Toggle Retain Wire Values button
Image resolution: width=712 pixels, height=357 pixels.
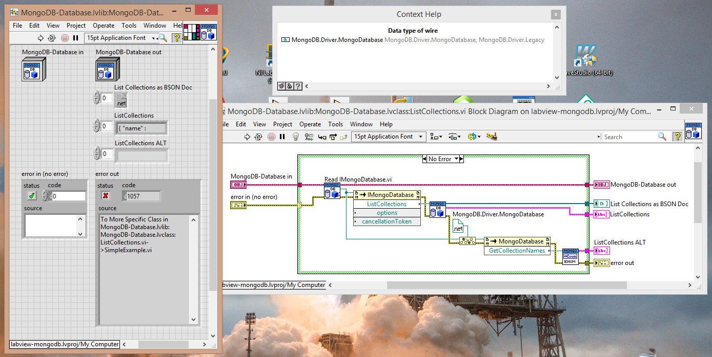click(309, 137)
